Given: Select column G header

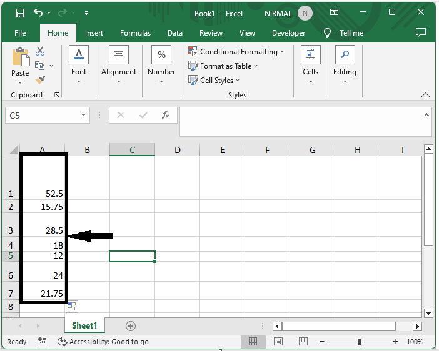Looking at the screenshot, I should point(313,150).
